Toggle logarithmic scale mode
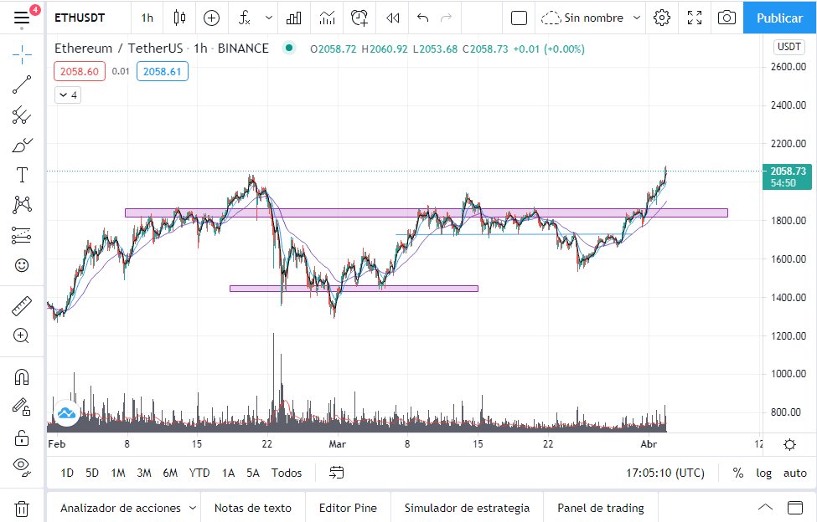Image resolution: width=817 pixels, height=522 pixels. tap(764, 473)
